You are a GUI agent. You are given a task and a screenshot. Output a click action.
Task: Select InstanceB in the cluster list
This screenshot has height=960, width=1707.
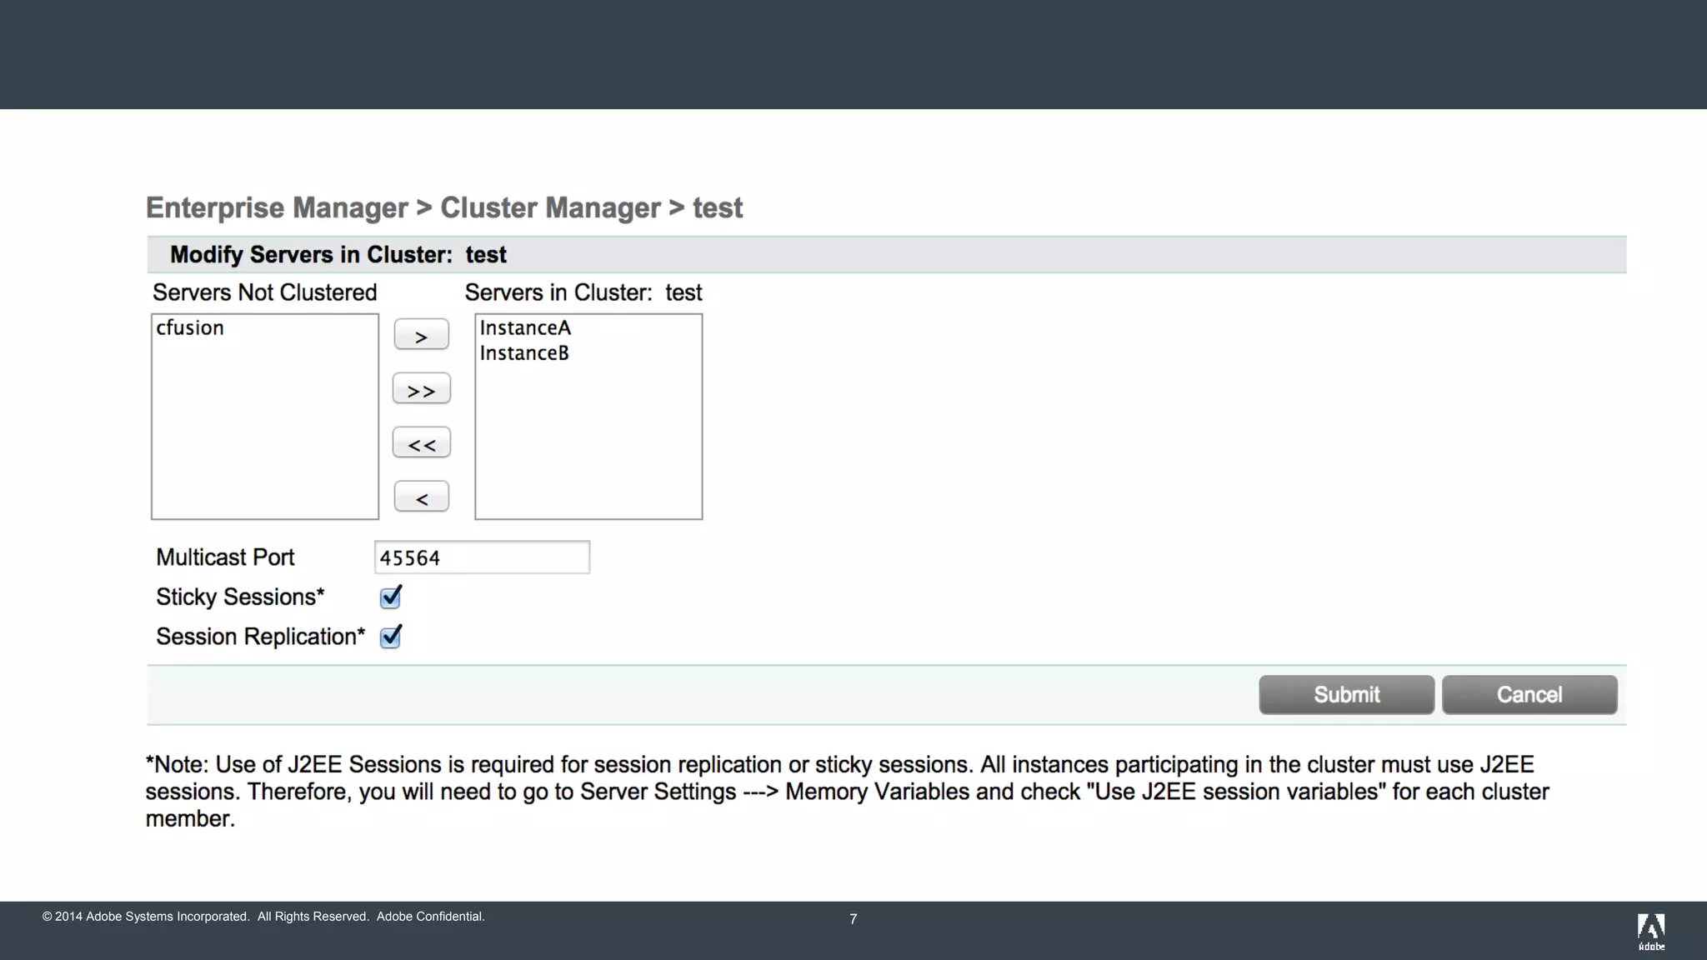point(524,353)
